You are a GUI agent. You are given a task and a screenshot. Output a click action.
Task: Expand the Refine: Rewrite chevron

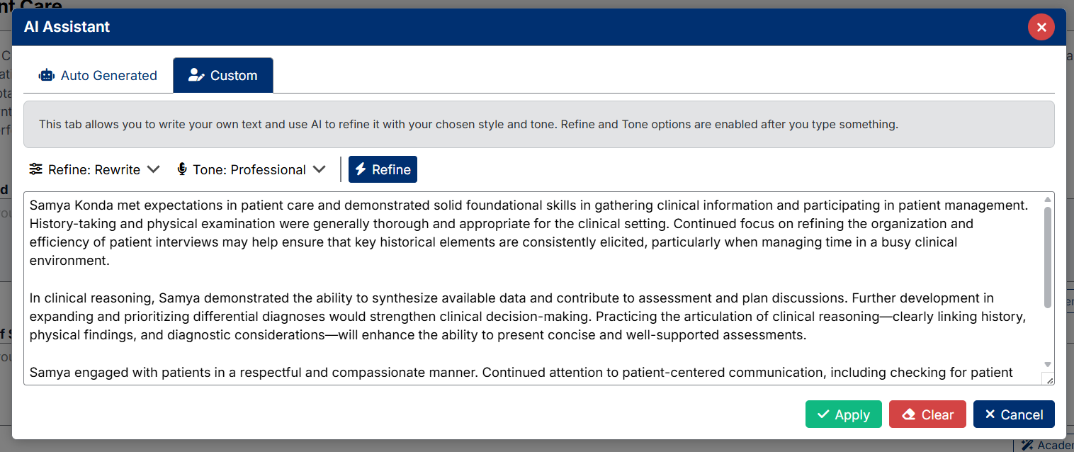153,169
